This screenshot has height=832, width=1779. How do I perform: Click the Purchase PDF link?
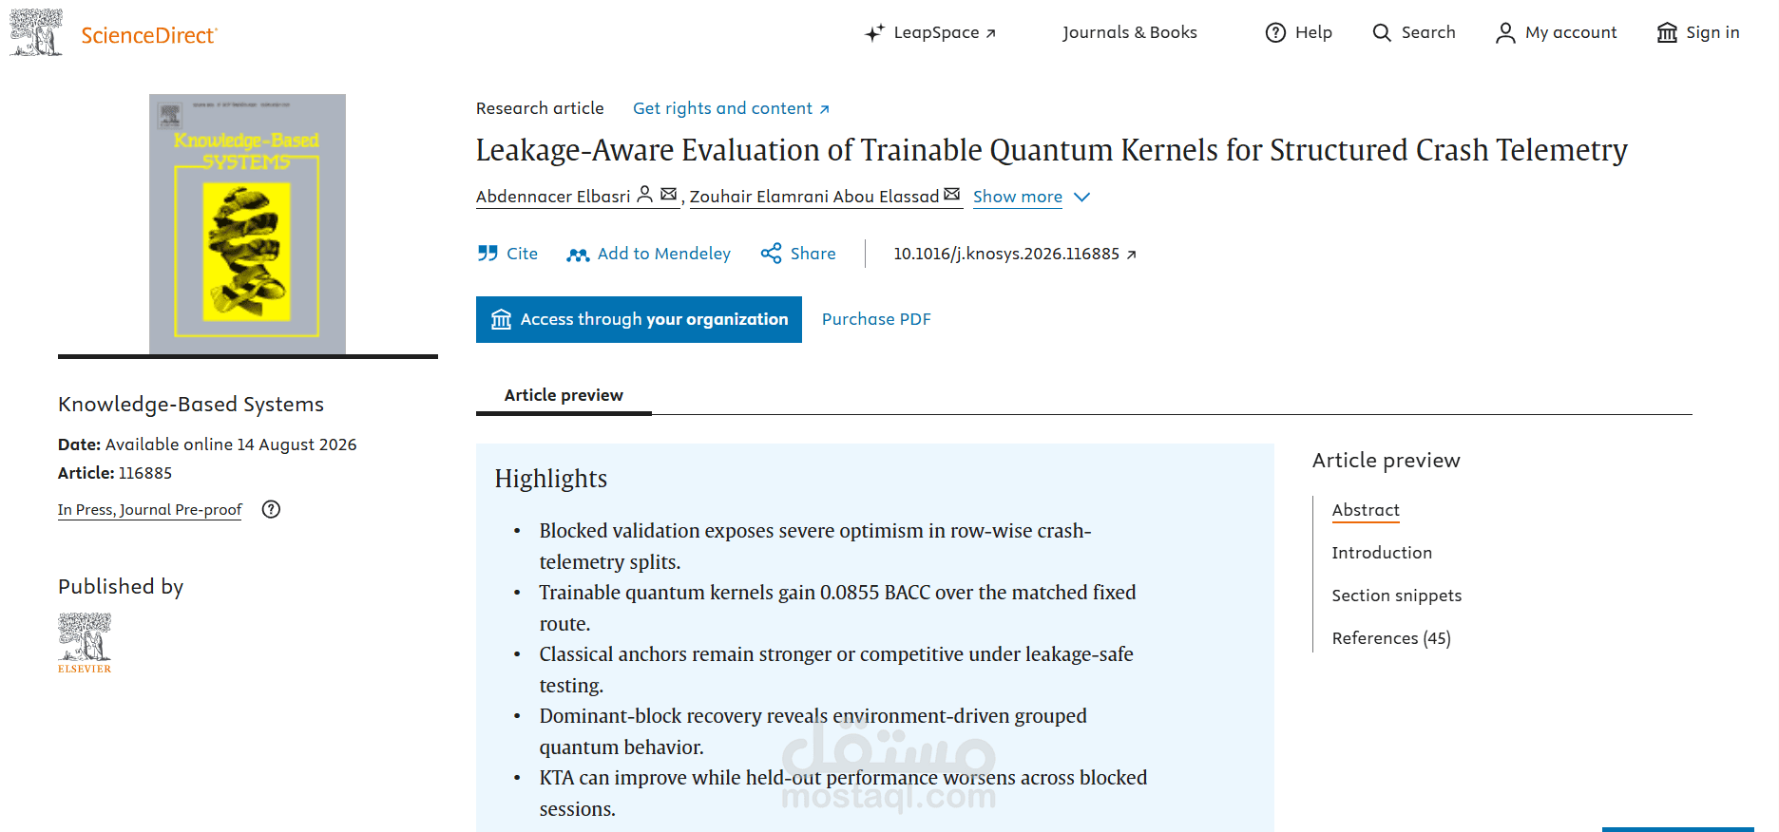click(876, 319)
